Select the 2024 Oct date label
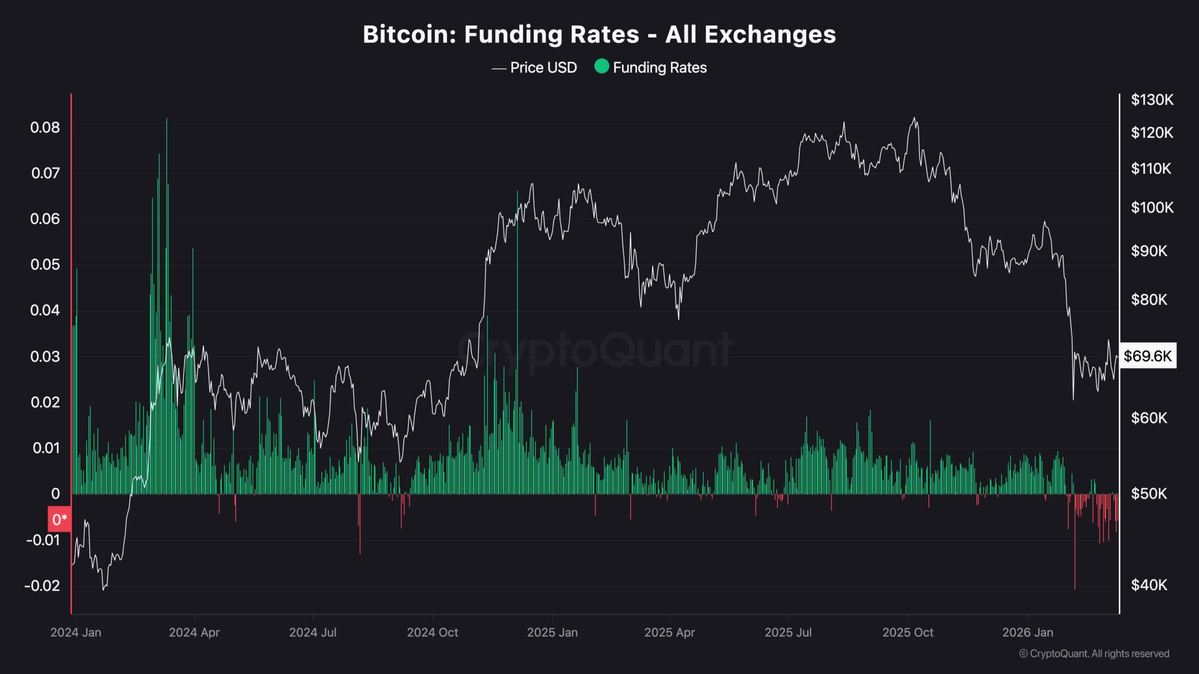1199x674 pixels. pos(432,632)
